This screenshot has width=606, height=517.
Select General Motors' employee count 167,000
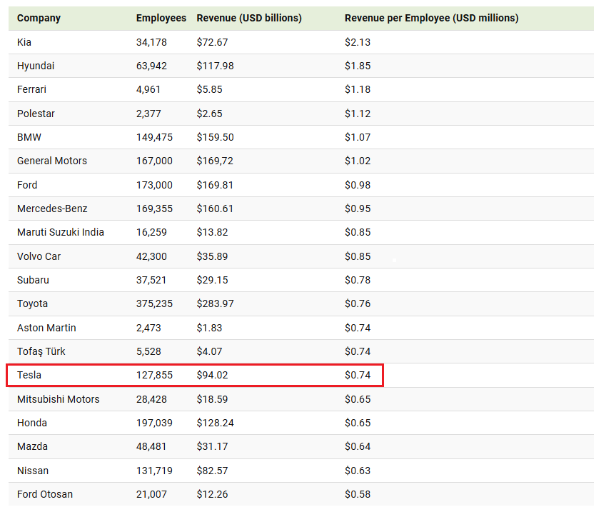point(154,161)
